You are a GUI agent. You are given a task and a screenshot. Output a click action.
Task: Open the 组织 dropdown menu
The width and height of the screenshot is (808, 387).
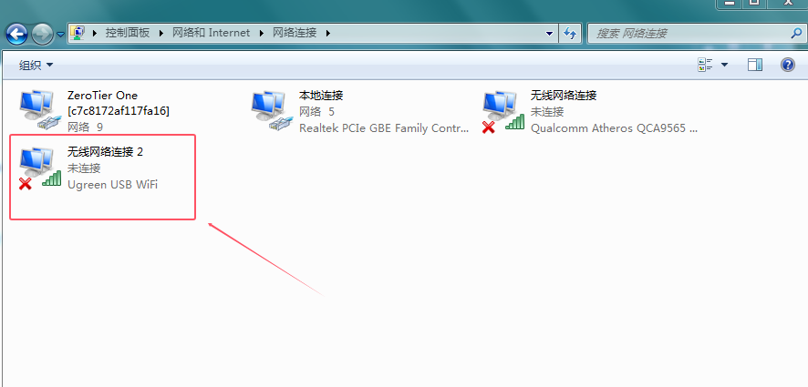coord(36,65)
